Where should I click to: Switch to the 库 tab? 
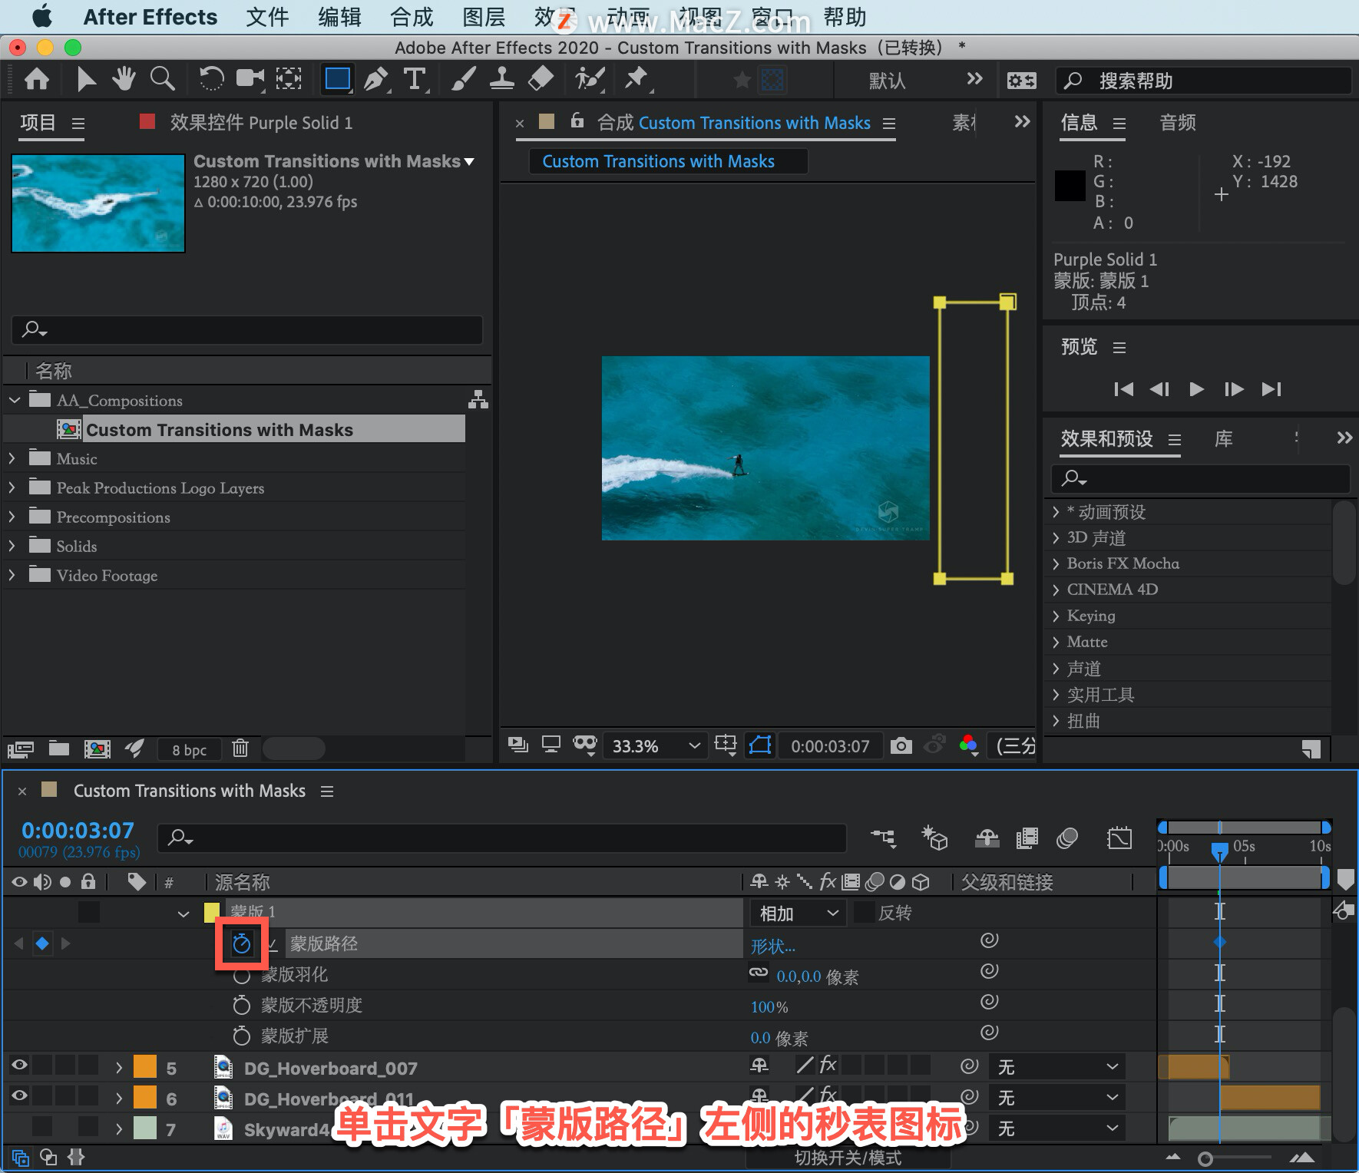(x=1223, y=438)
